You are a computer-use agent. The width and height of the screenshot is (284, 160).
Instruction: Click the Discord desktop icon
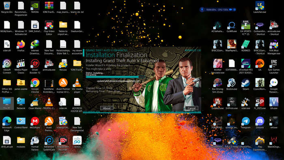click(260, 123)
